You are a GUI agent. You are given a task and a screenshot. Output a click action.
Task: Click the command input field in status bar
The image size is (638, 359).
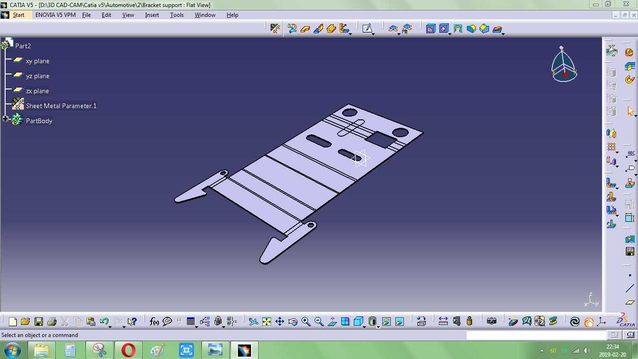click(x=537, y=335)
